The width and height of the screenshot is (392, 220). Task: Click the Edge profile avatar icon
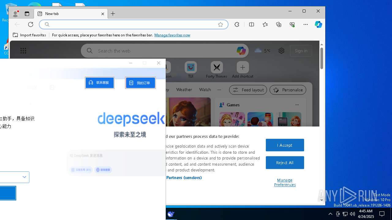(15, 14)
